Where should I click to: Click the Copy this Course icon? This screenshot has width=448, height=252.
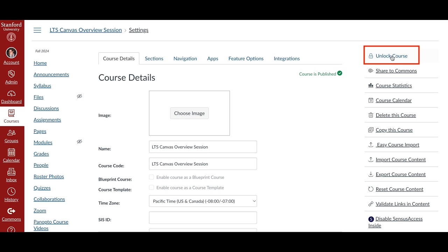[371, 130]
